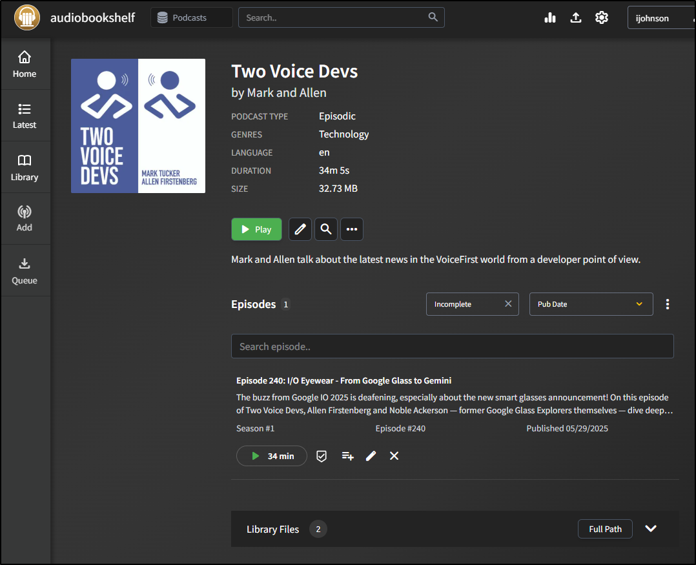Click the Search episode field
Viewport: 696px width, 565px height.
(453, 346)
